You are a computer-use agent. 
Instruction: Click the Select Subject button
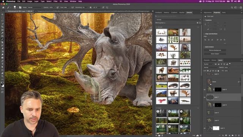pyautogui.click(x=215, y=54)
